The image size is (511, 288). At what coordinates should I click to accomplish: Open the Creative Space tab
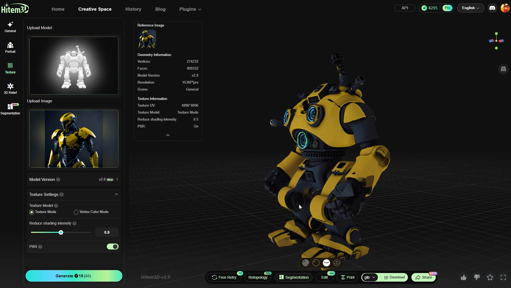point(95,9)
